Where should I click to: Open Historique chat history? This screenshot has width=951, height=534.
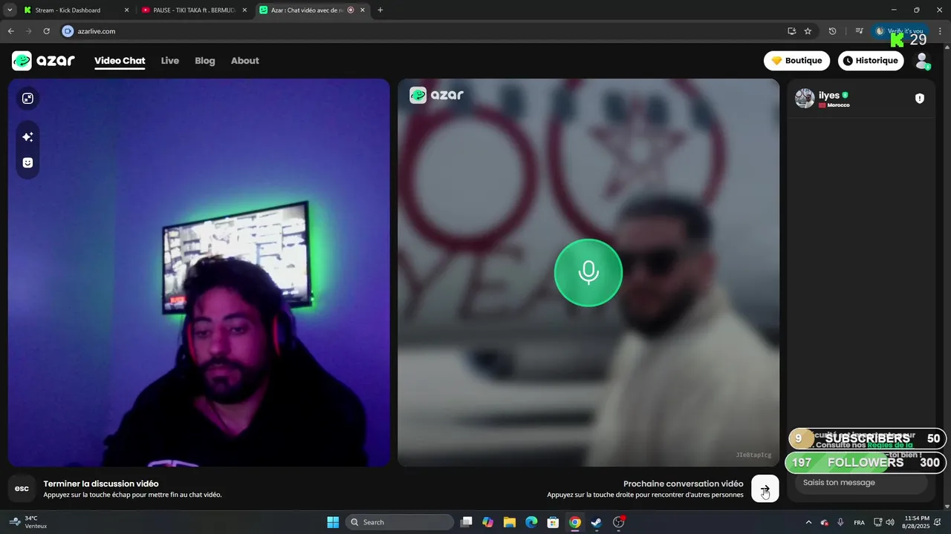click(871, 61)
